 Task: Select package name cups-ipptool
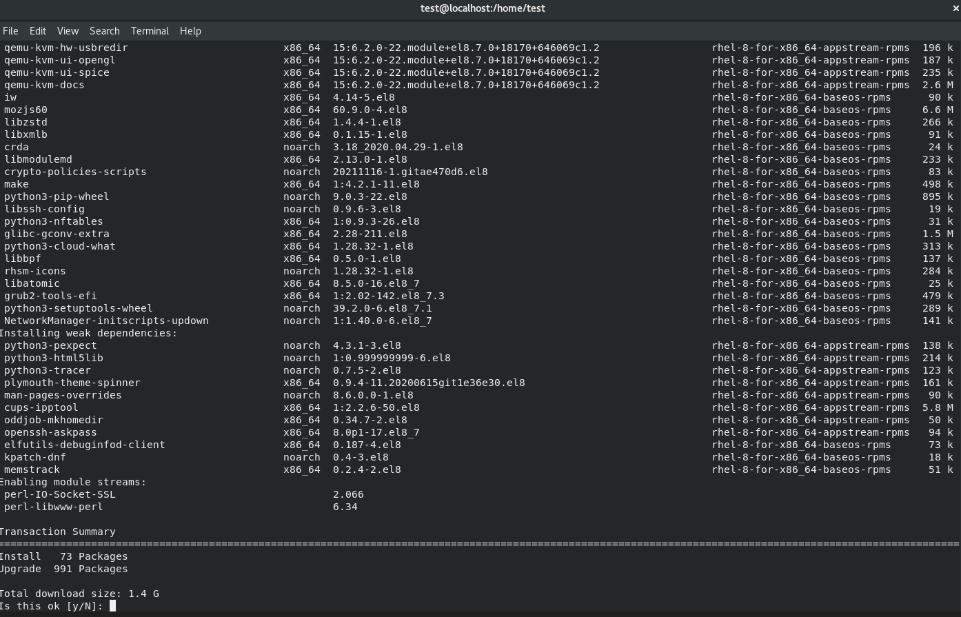click(x=41, y=407)
